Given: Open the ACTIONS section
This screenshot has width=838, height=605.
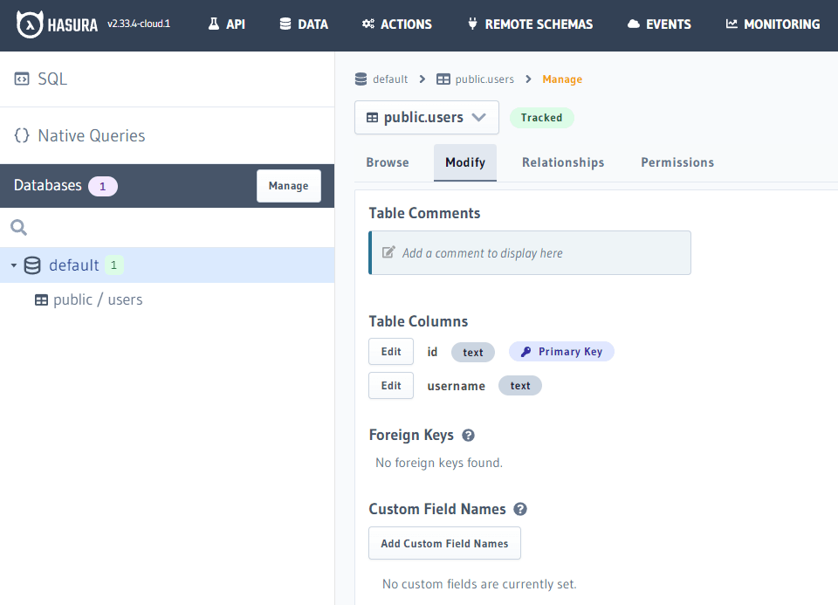Looking at the screenshot, I should point(397,24).
